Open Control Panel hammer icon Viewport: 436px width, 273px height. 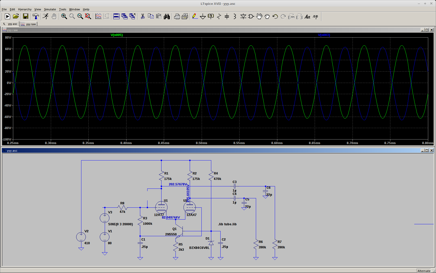[36, 16]
